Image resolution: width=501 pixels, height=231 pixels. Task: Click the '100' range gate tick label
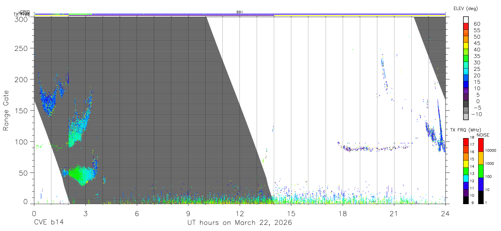pos(22,141)
